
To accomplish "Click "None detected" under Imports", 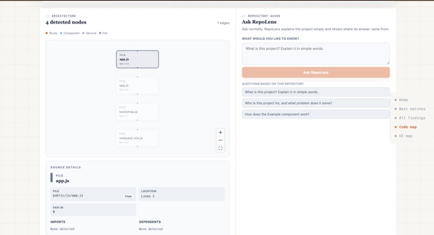I will (62, 229).
